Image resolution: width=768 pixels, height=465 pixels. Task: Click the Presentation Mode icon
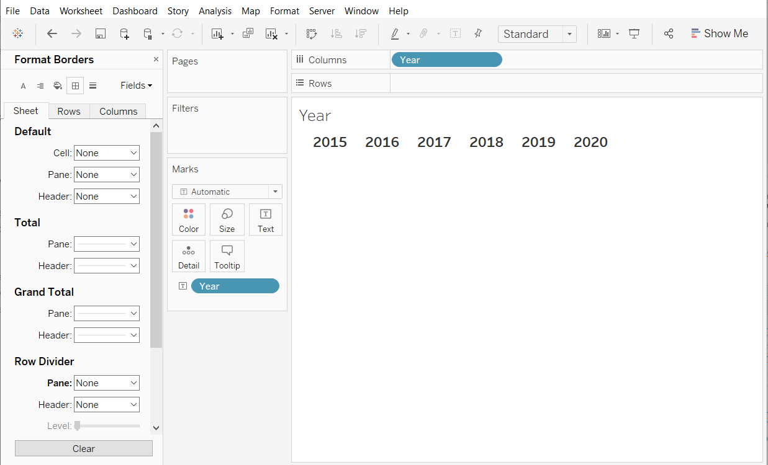[634, 34]
